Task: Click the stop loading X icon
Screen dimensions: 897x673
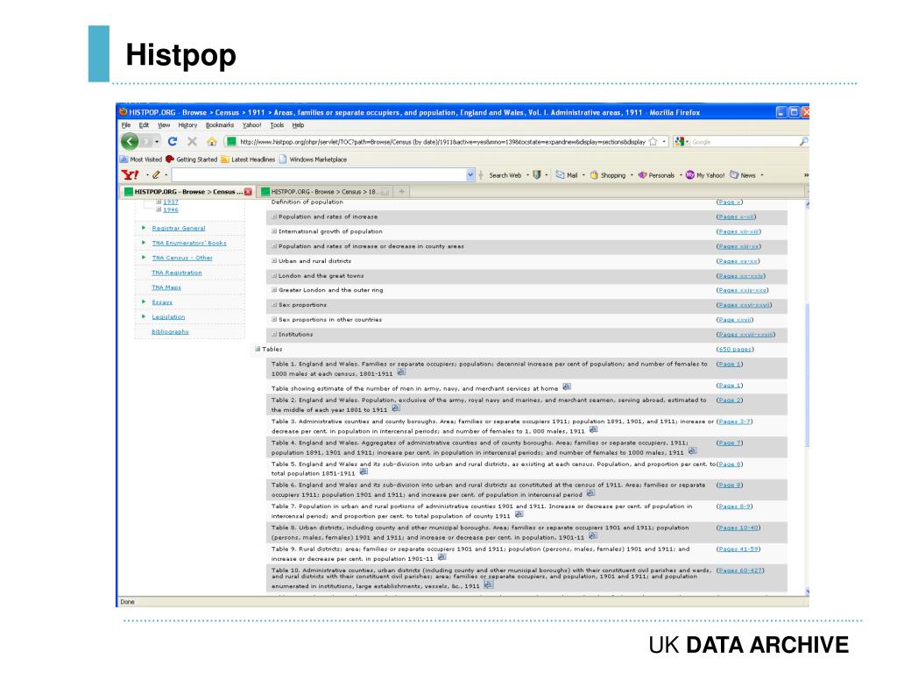Action: [192, 141]
